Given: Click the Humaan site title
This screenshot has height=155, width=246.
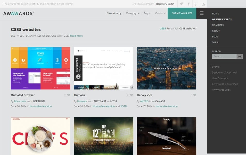Looking at the screenshot, I should point(79,95).
